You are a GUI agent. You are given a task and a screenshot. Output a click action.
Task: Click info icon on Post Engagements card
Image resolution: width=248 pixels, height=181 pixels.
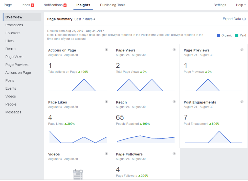242,102
